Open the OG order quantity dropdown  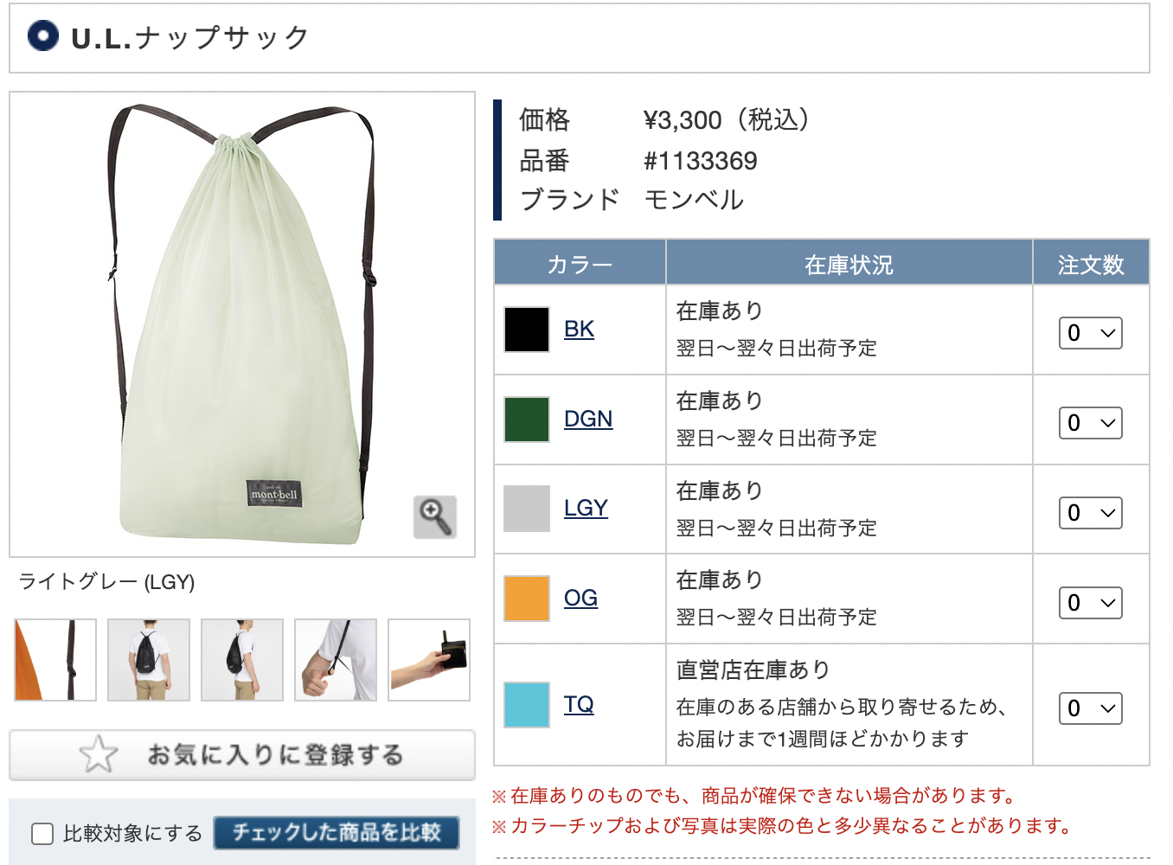[1091, 603]
